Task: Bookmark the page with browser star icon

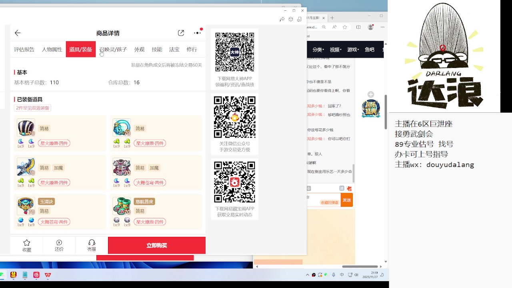Action: pyautogui.click(x=345, y=27)
